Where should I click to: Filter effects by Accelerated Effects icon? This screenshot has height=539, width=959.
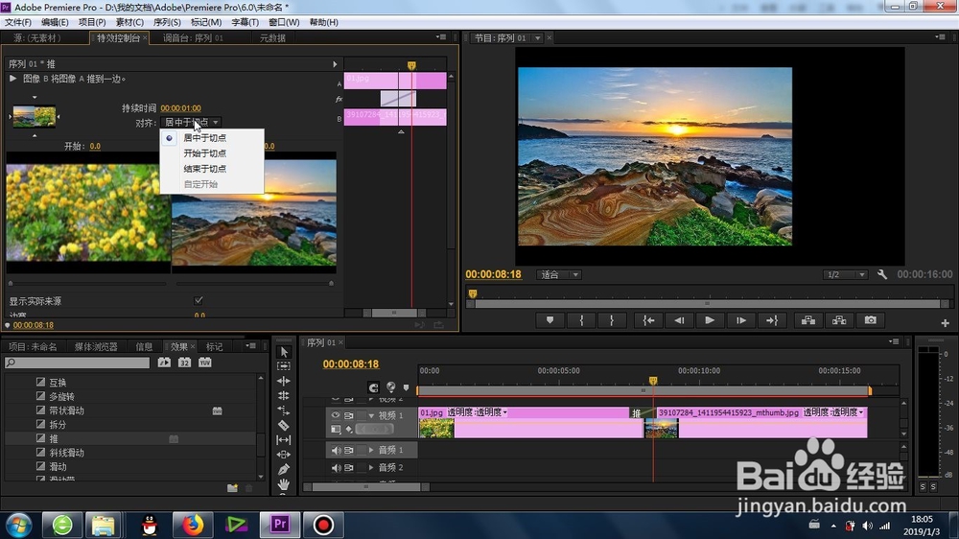tap(164, 363)
